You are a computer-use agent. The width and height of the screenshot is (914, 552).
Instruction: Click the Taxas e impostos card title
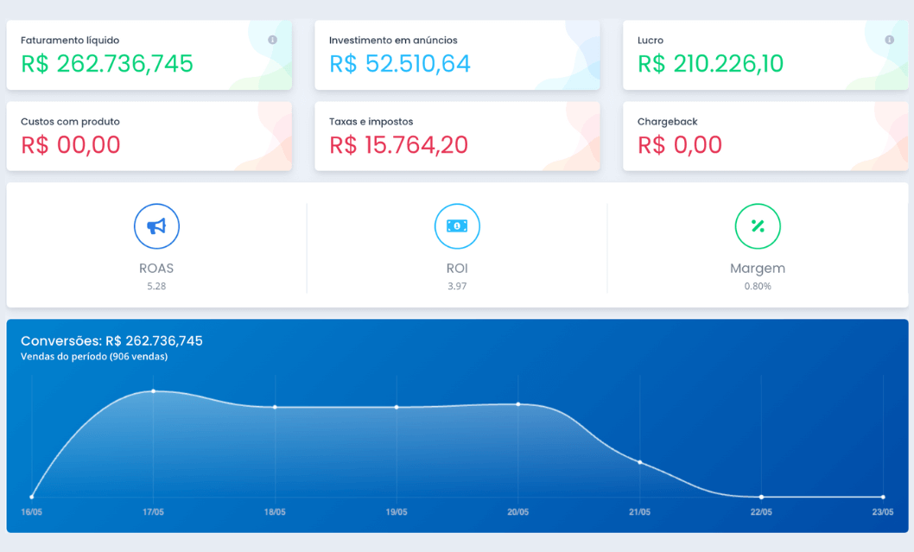coord(371,122)
